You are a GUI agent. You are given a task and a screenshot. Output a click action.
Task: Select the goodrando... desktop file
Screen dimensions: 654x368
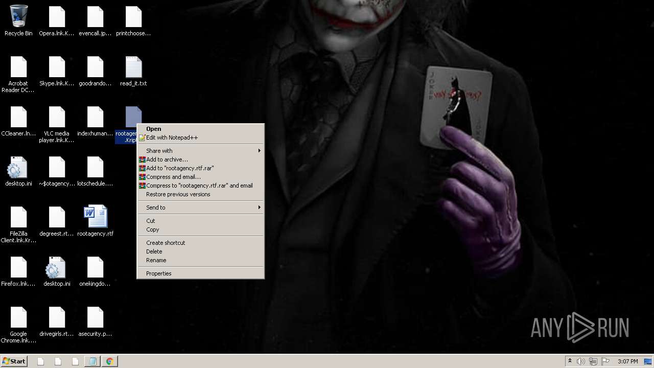pos(95,72)
